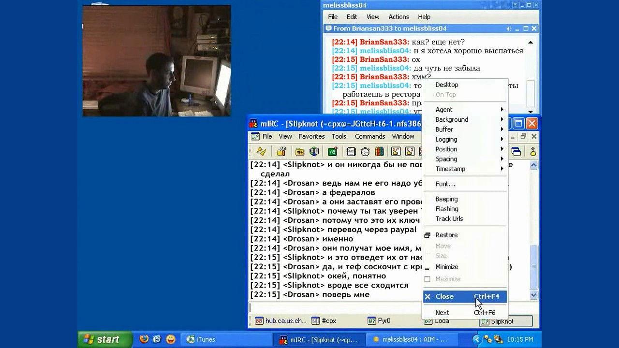Open the Address Book toolbar icon
Screen dimensions: 619x348
(351, 152)
